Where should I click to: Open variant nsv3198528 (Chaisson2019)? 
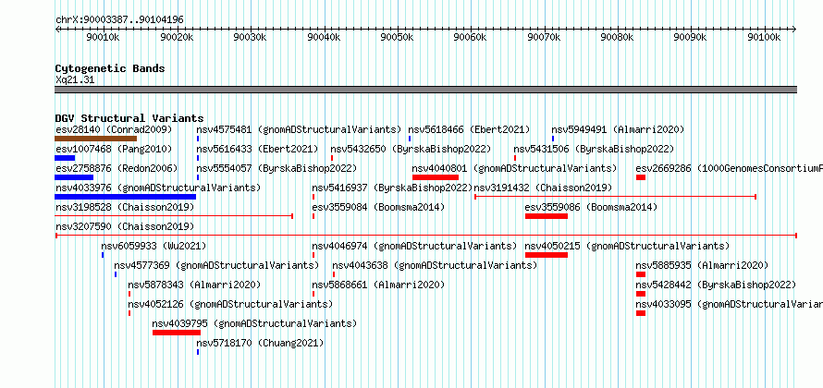(125, 207)
